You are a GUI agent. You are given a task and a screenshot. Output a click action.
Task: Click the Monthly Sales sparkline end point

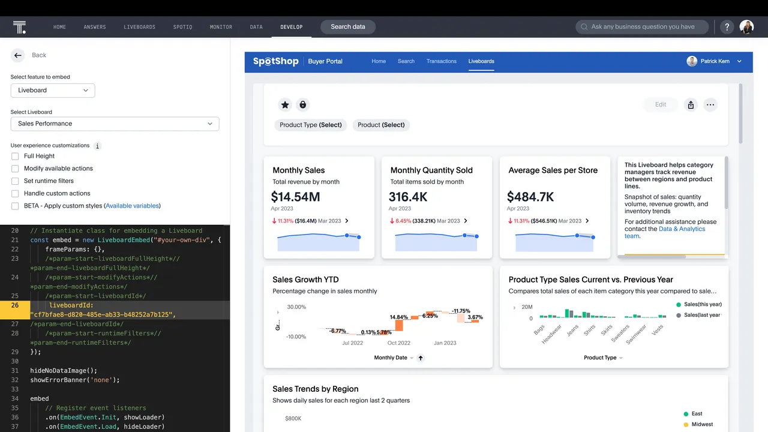(x=359, y=238)
